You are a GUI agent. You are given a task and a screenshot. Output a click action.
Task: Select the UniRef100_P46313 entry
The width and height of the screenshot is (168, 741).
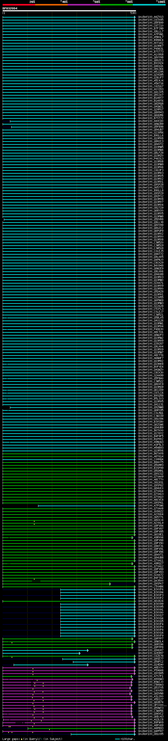click(x=151, y=159)
